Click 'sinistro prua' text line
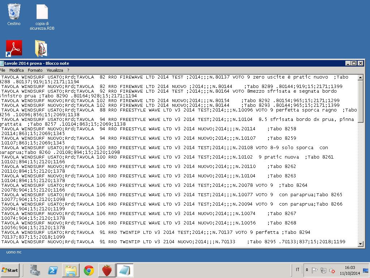The height and width of the screenshot is (278, 370). click(x=18, y=96)
